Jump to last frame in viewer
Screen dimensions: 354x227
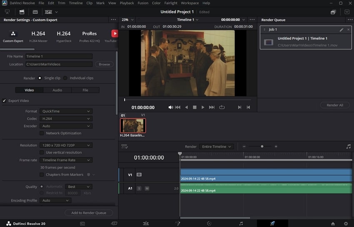[x=212, y=107]
